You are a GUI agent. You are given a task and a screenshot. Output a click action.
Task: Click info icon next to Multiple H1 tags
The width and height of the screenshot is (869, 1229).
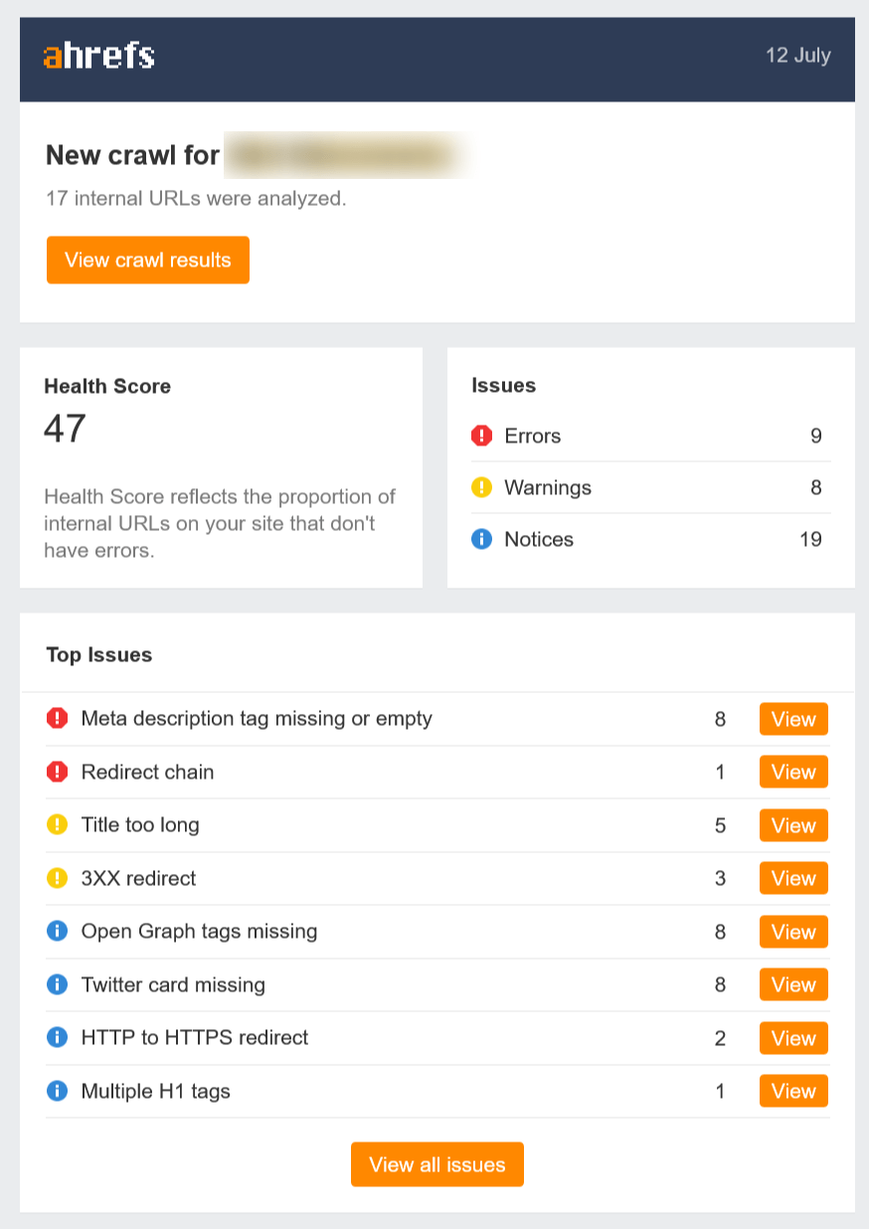58,1091
